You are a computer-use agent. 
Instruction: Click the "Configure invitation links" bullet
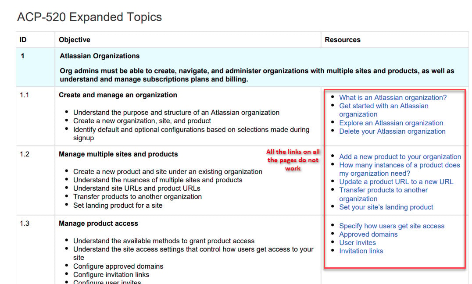111,275
